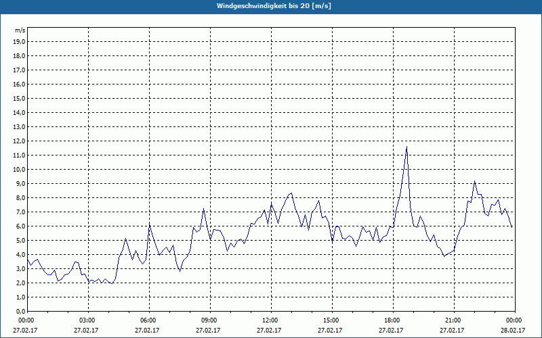Select the '10,0' y-axis label
Image resolution: width=542 pixels, height=338 pixels.
pyautogui.click(x=19, y=170)
